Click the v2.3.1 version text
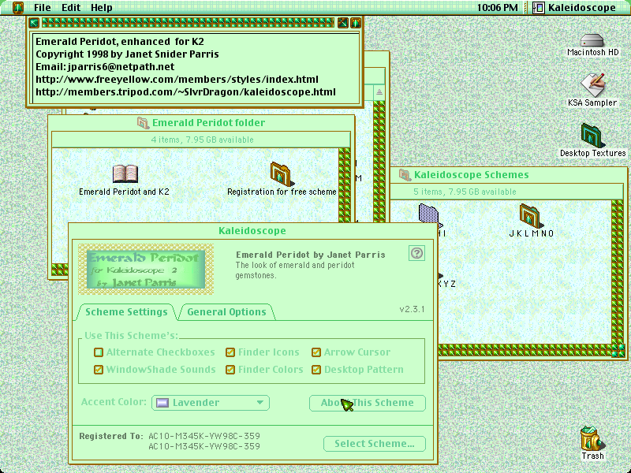 (412, 309)
